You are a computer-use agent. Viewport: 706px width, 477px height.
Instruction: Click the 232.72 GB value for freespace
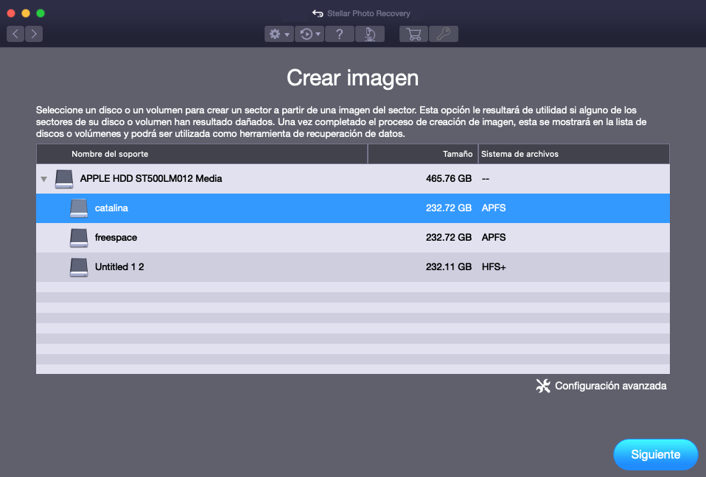[449, 237]
